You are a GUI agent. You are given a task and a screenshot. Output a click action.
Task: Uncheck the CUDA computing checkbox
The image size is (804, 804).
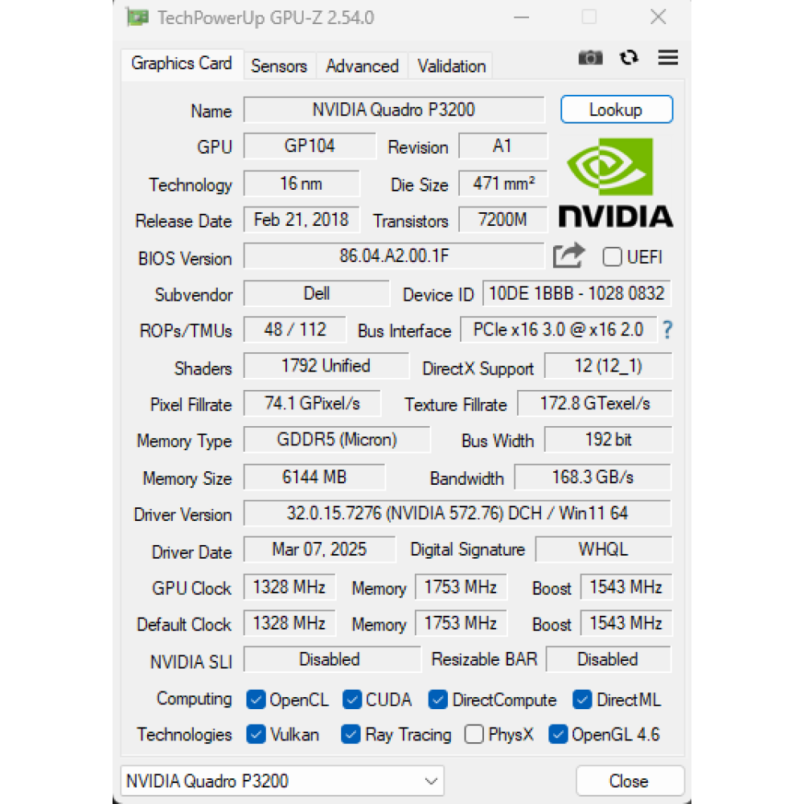pos(352,699)
